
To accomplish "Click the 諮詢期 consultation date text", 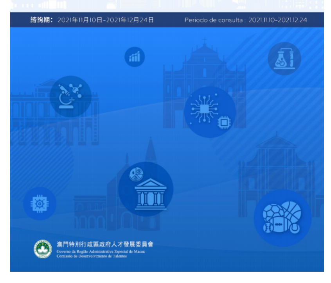I will [x=92, y=20].
